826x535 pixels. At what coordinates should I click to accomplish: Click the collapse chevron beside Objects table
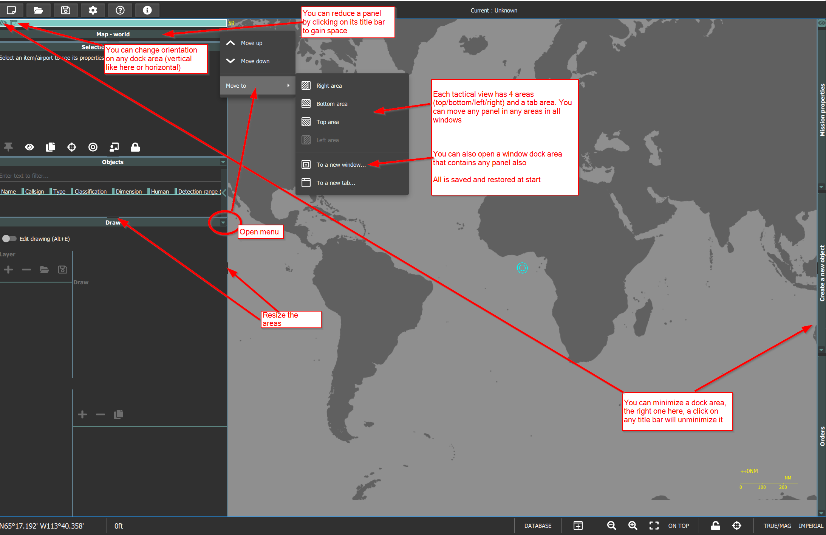point(224,193)
